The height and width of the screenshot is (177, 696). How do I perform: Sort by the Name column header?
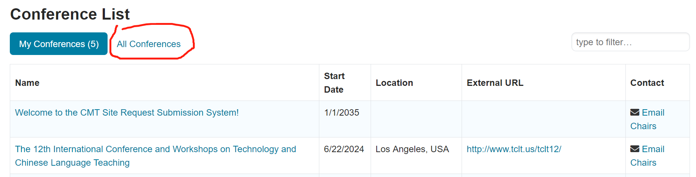click(x=27, y=83)
